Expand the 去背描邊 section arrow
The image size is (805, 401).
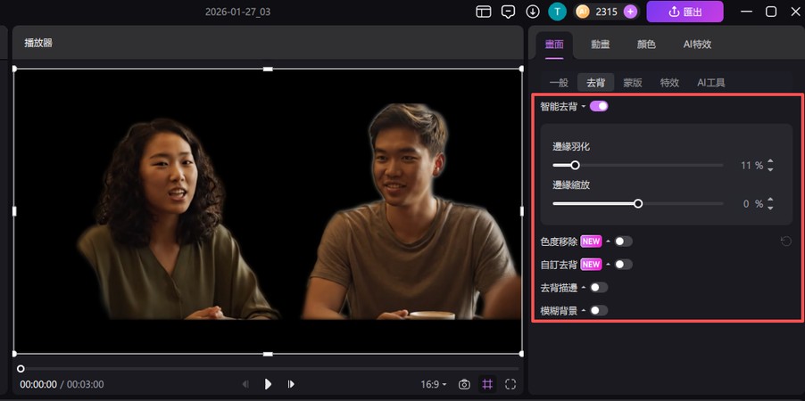(x=584, y=288)
